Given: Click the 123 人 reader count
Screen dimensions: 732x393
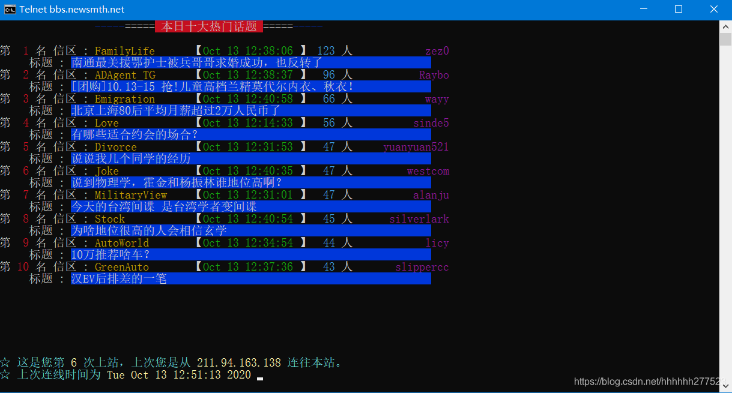Looking at the screenshot, I should pos(335,51).
